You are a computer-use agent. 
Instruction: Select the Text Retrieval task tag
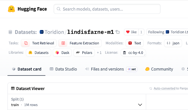click(39, 43)
